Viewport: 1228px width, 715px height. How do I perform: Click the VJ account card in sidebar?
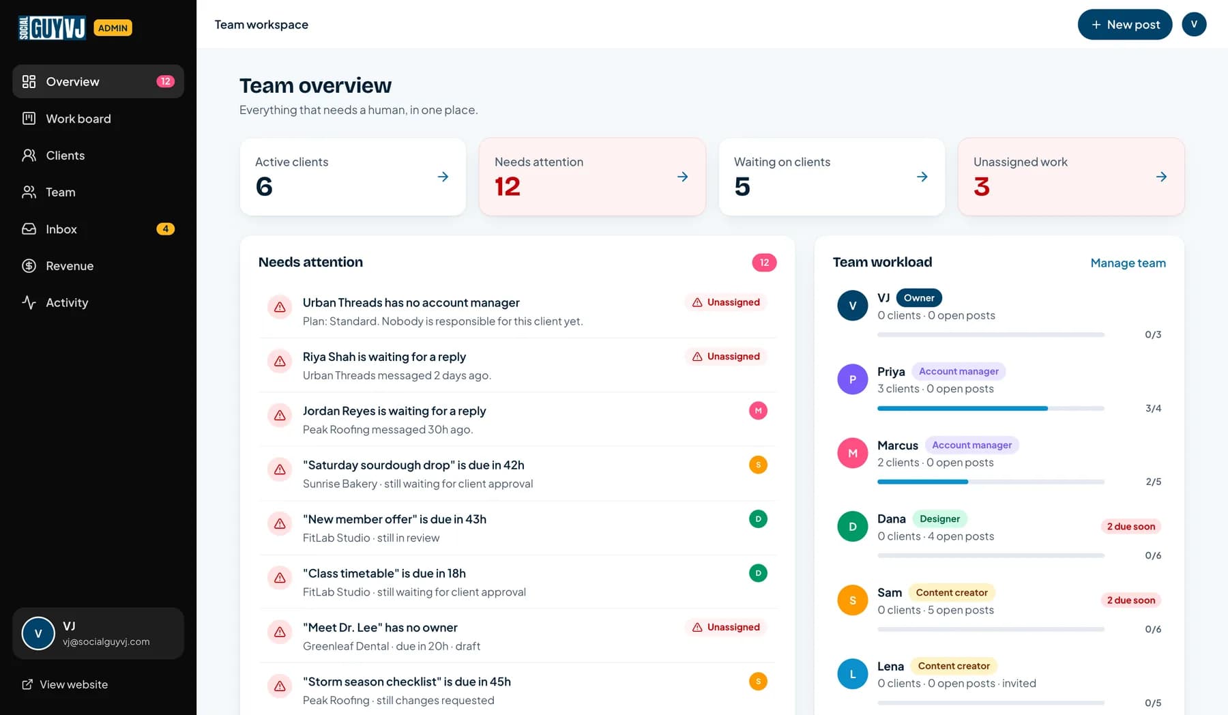point(98,633)
